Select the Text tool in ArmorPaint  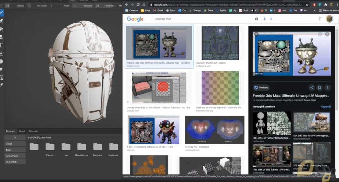point(2,45)
